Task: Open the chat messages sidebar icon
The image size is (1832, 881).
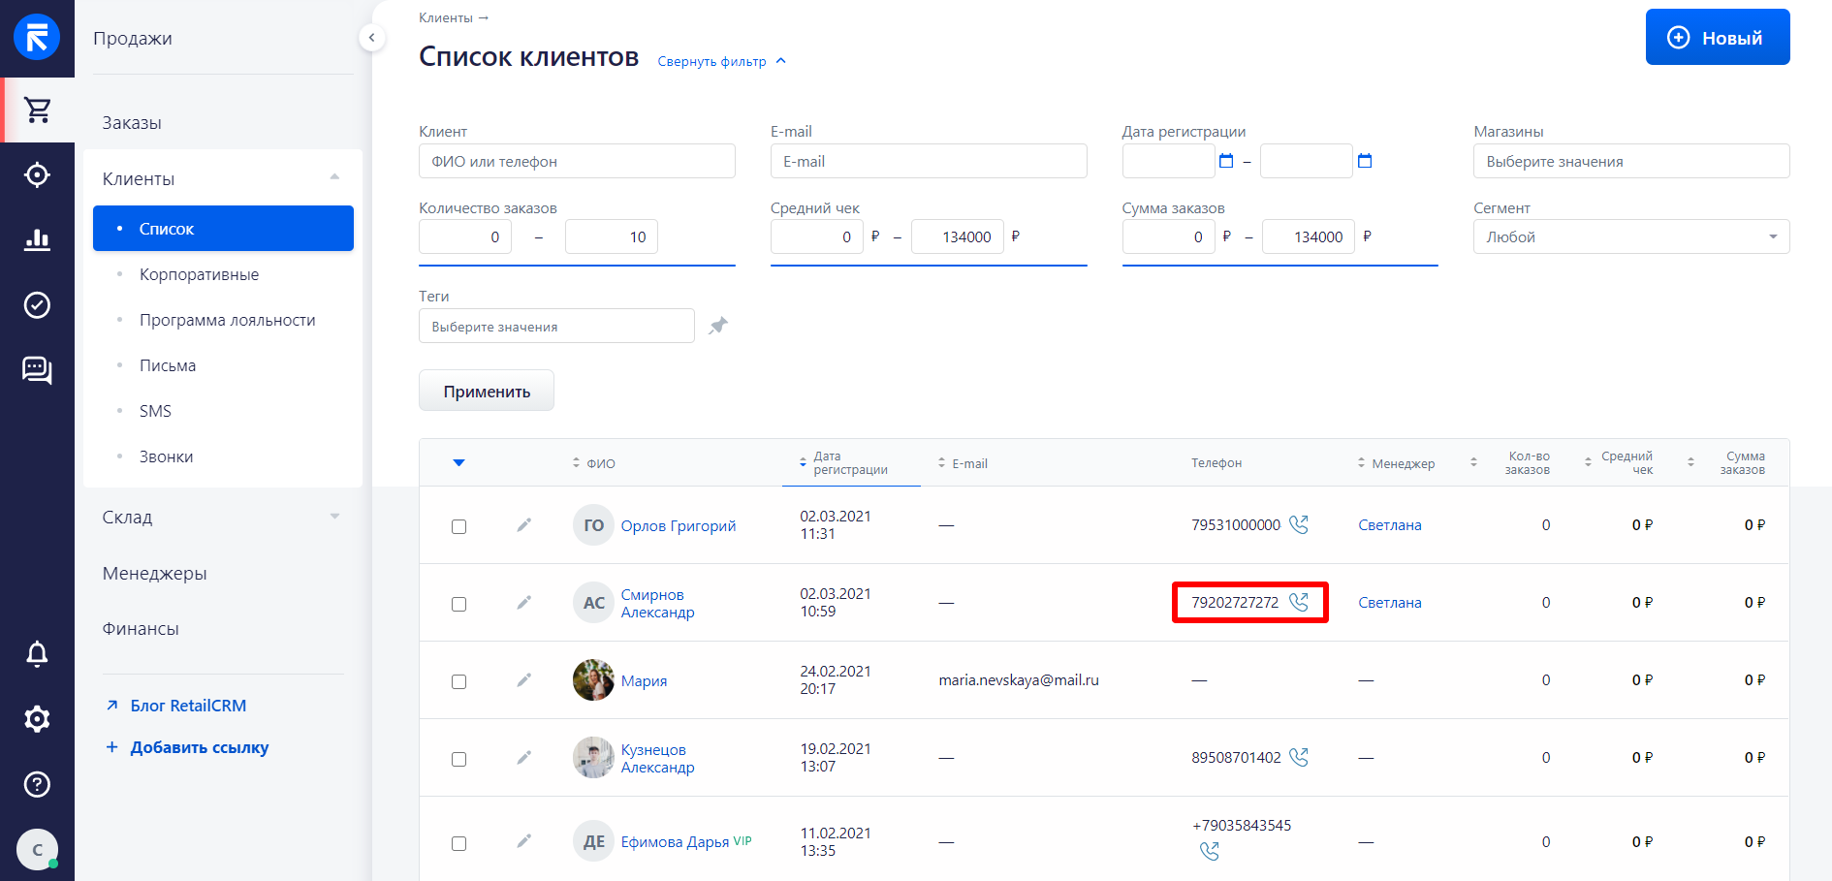Action: point(38,369)
